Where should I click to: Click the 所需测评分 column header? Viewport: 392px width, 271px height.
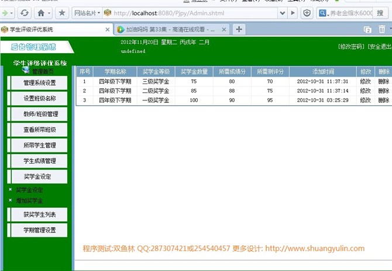[270, 72]
